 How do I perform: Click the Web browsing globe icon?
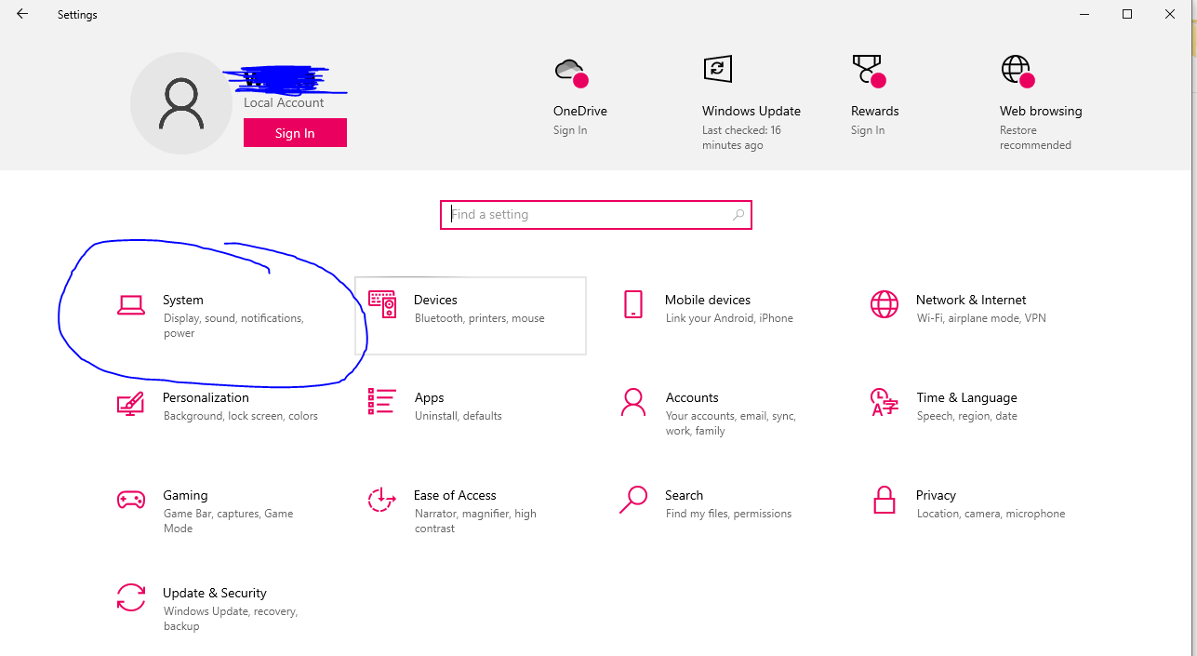(x=1017, y=71)
